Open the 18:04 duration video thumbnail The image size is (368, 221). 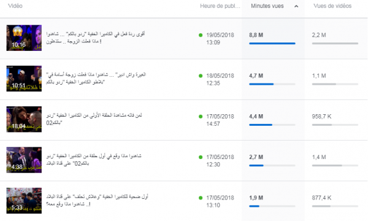tap(24, 119)
